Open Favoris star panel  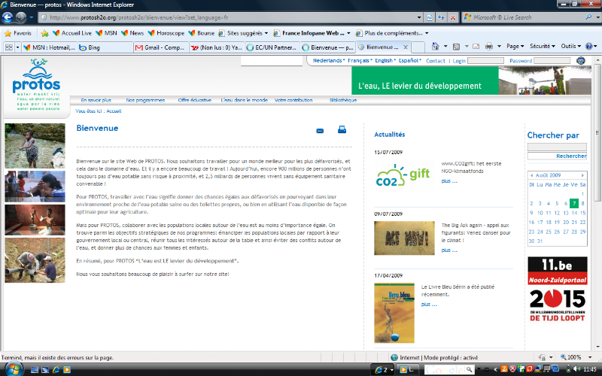tap(17, 33)
